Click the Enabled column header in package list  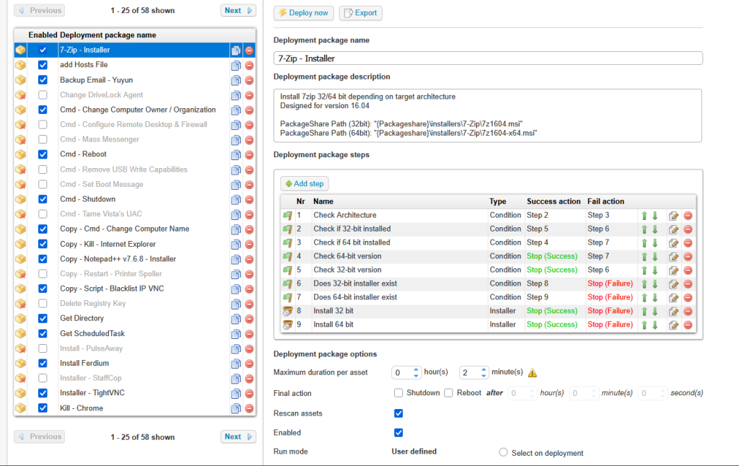point(43,35)
